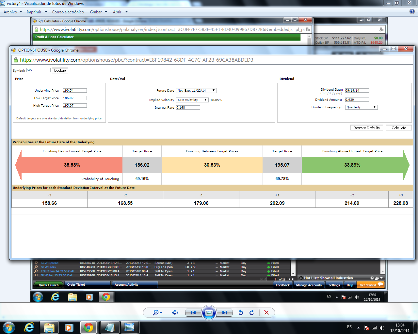Click the Symbol input field
This screenshot has height=334, width=418.
(39, 70)
